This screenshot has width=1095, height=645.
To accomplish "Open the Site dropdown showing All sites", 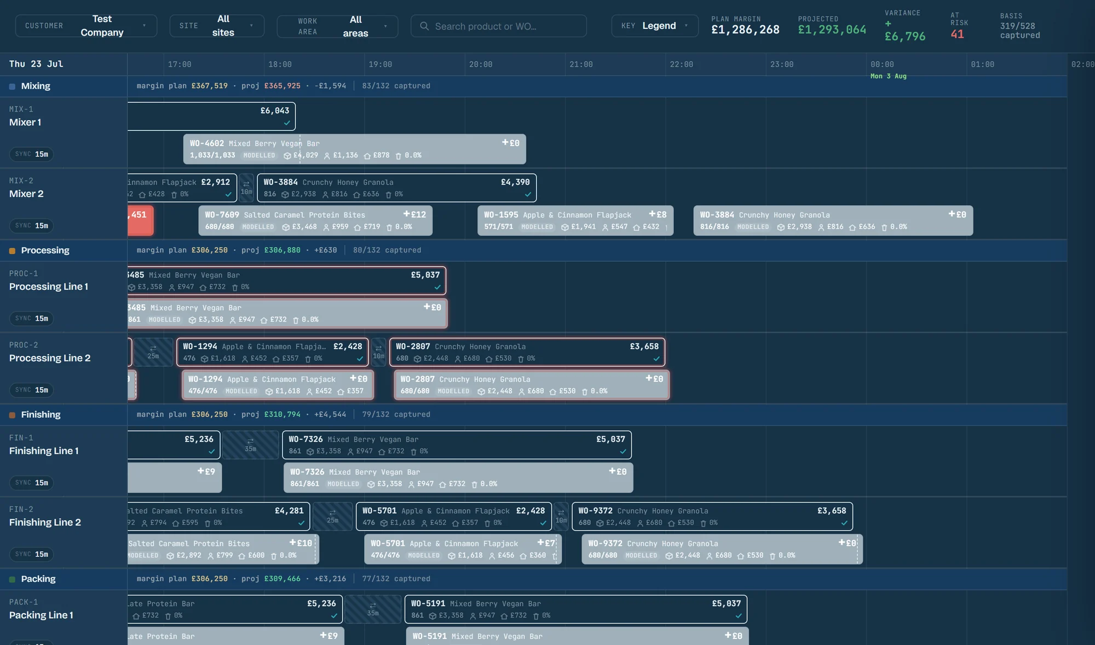I will tap(217, 26).
